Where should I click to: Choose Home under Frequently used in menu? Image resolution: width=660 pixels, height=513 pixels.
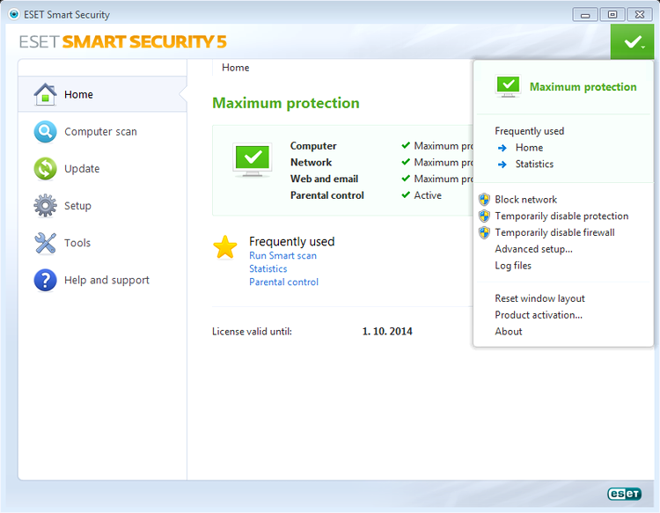click(x=529, y=148)
